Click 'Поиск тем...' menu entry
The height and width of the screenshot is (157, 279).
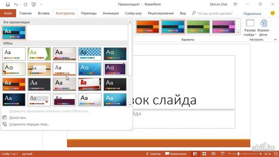[x=18, y=118]
